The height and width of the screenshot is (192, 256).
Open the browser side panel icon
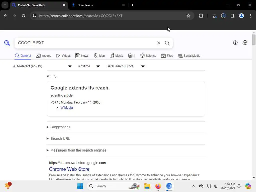click(x=232, y=16)
